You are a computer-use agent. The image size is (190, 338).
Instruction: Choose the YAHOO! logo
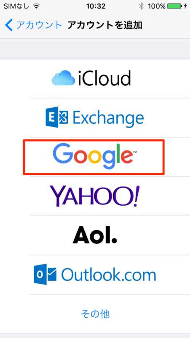pyautogui.click(x=95, y=196)
